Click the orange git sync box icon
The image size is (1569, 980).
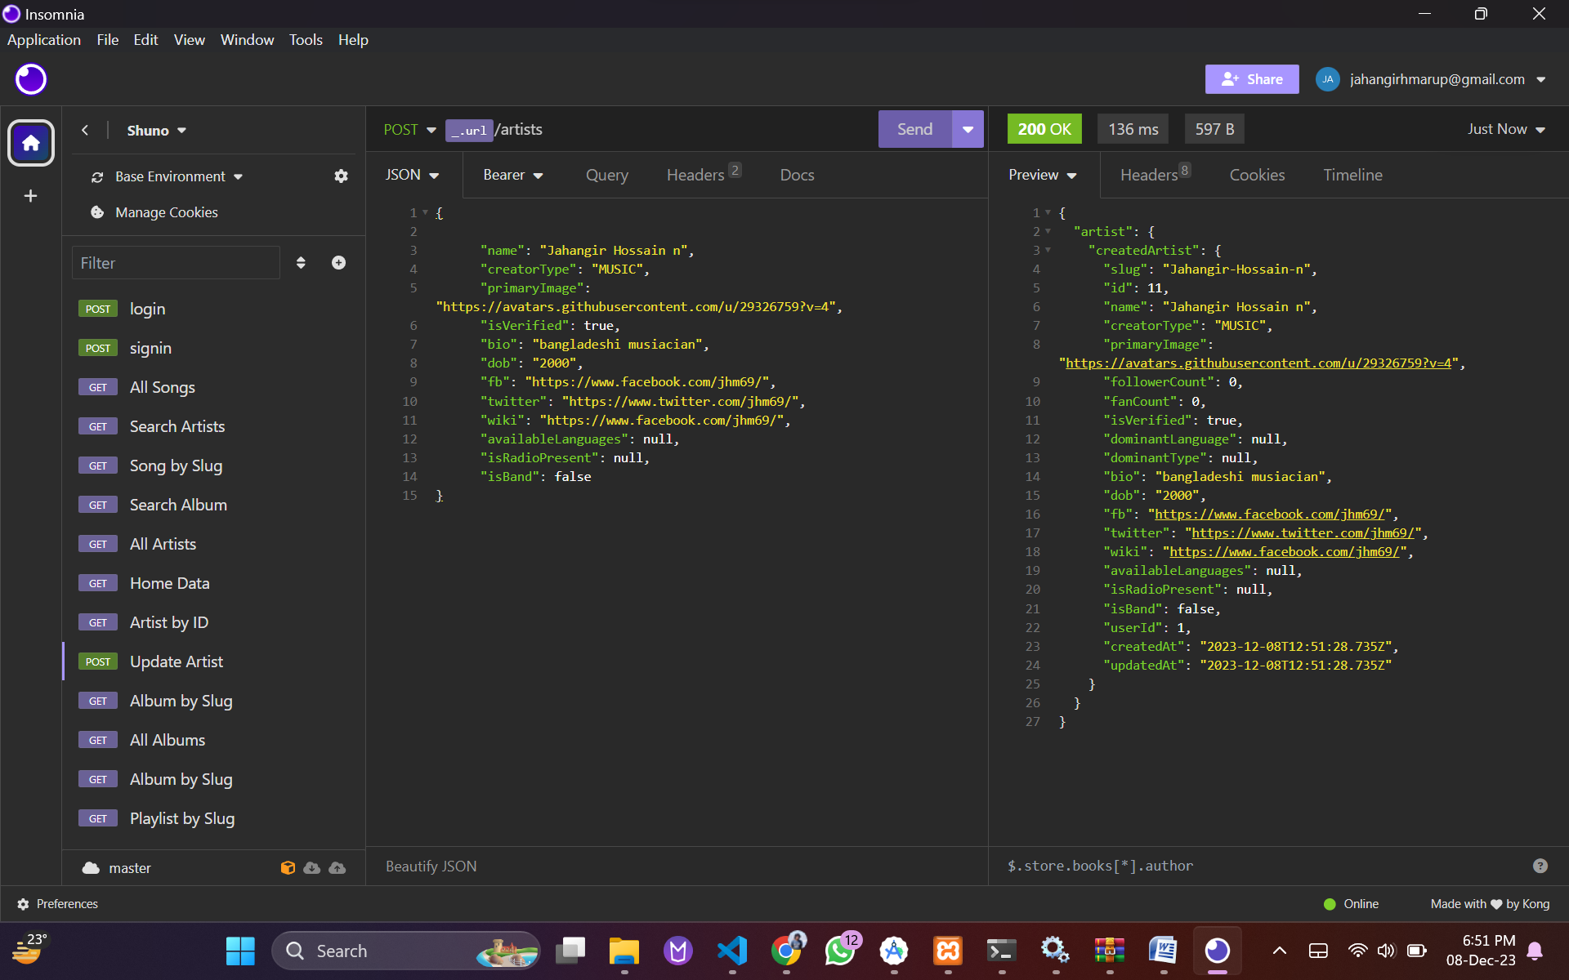tap(288, 867)
